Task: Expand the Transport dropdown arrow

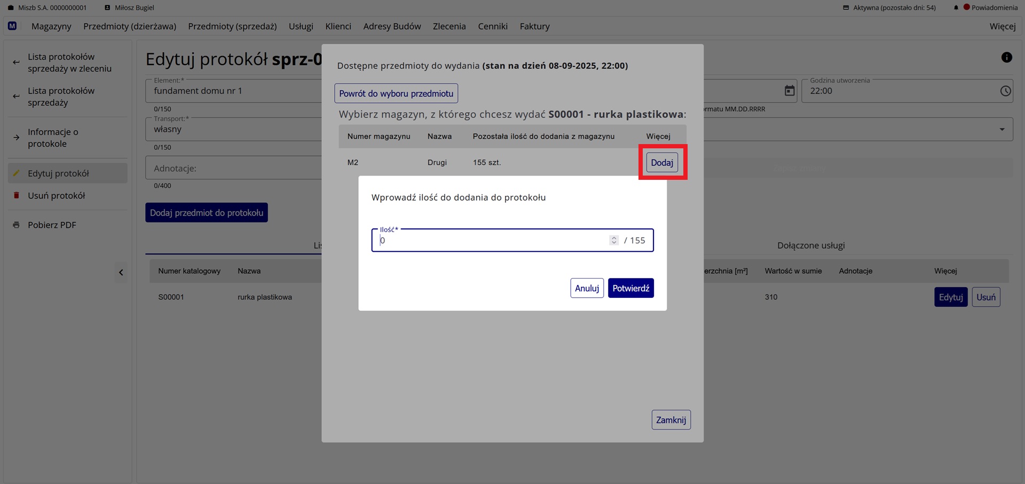Action: tap(1002, 130)
